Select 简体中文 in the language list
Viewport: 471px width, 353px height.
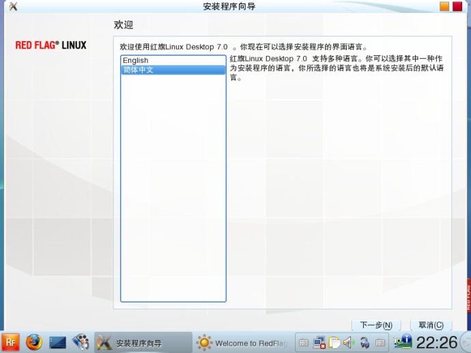[173, 70]
